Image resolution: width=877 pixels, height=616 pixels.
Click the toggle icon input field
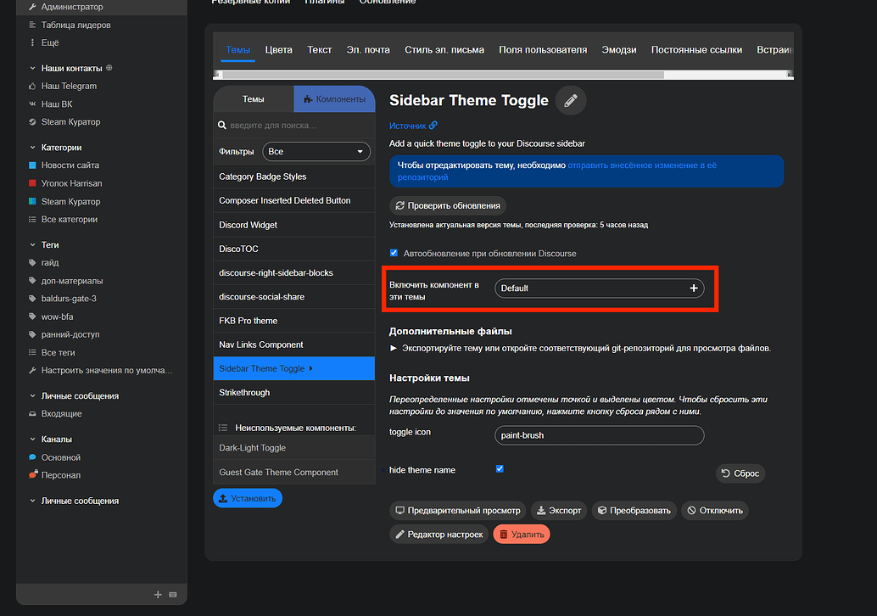pyautogui.click(x=599, y=435)
